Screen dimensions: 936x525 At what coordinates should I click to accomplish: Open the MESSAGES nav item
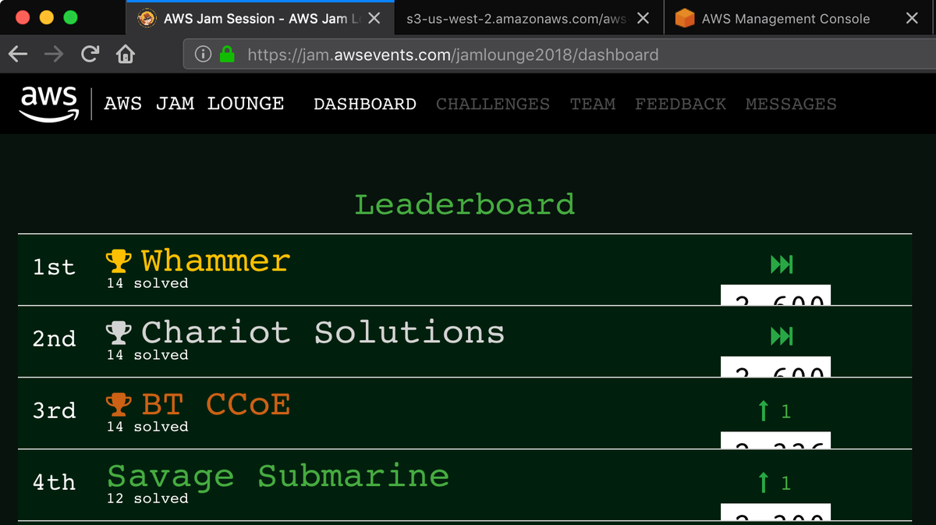tap(791, 104)
